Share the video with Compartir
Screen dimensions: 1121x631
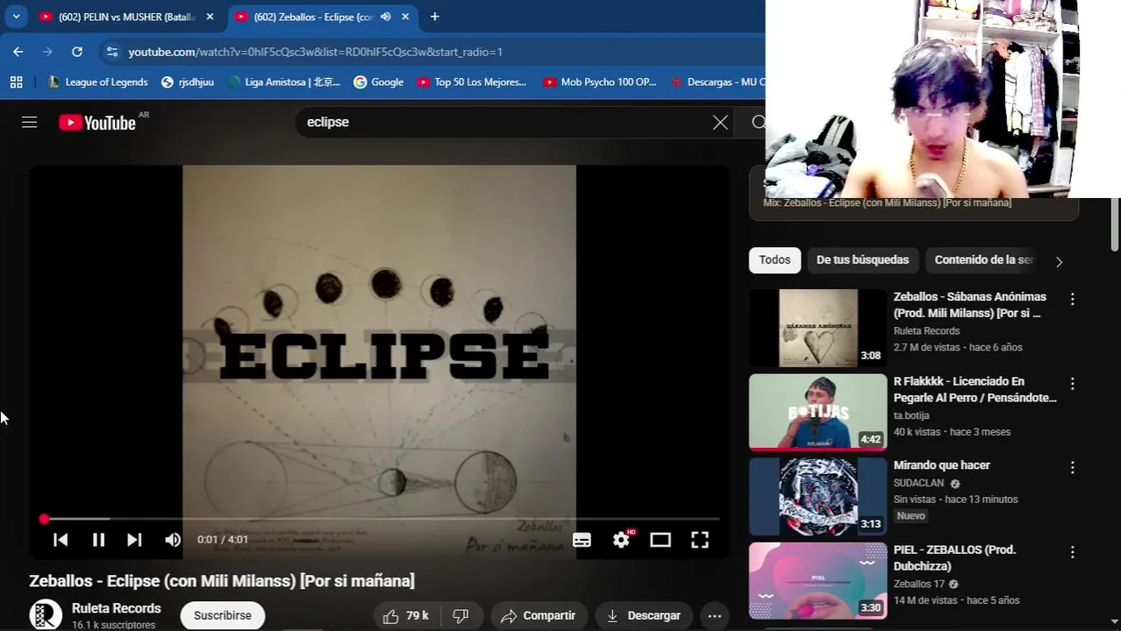click(538, 616)
